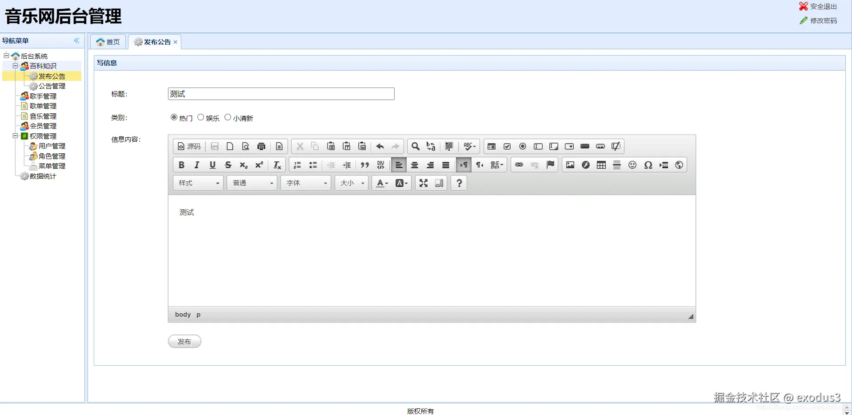Insert a block quote
This screenshot has width=852, height=415.
[x=365, y=165]
